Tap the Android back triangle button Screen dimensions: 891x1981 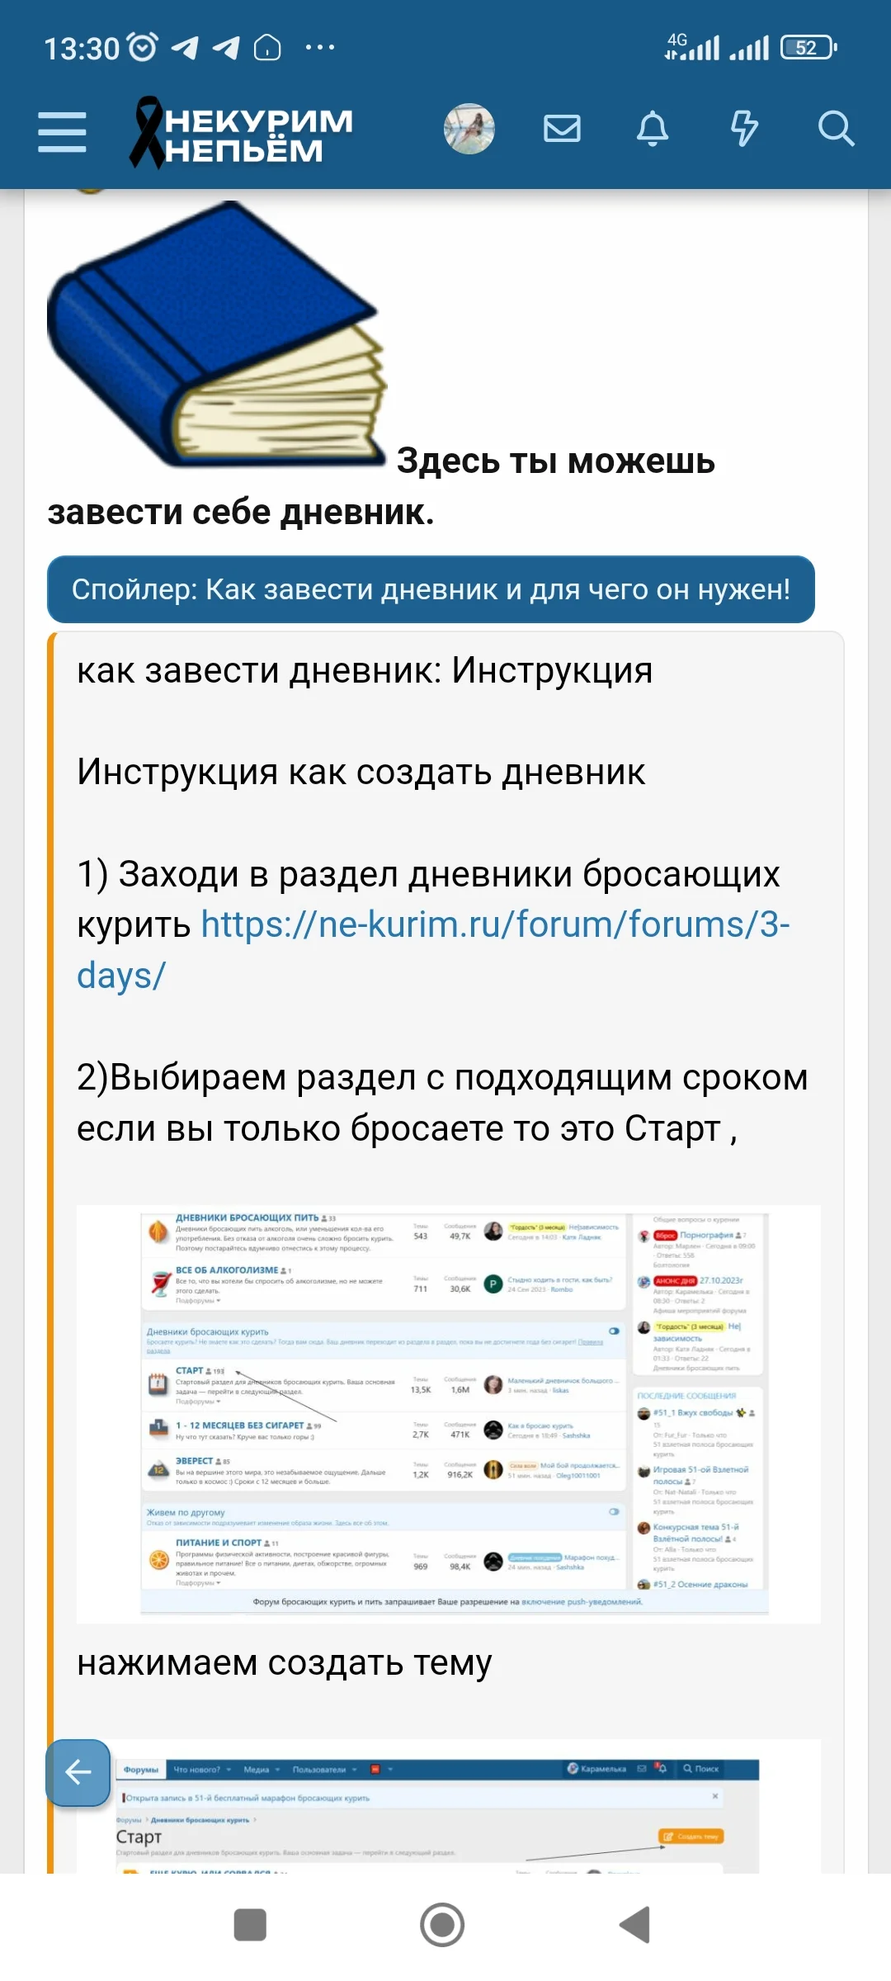coord(635,1925)
